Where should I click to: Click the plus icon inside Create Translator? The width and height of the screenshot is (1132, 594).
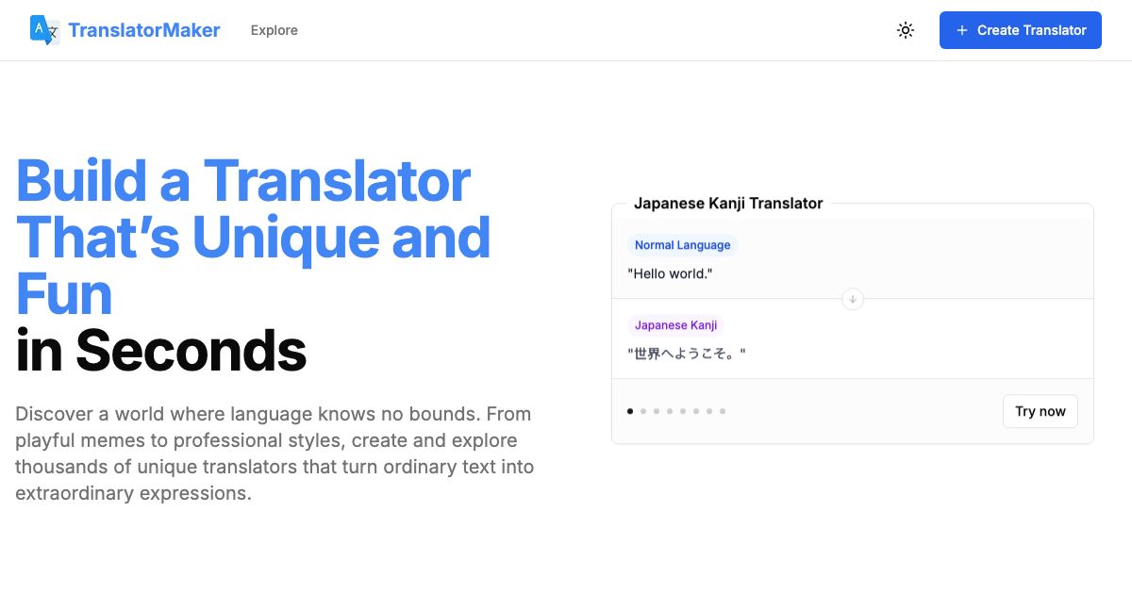pos(961,29)
